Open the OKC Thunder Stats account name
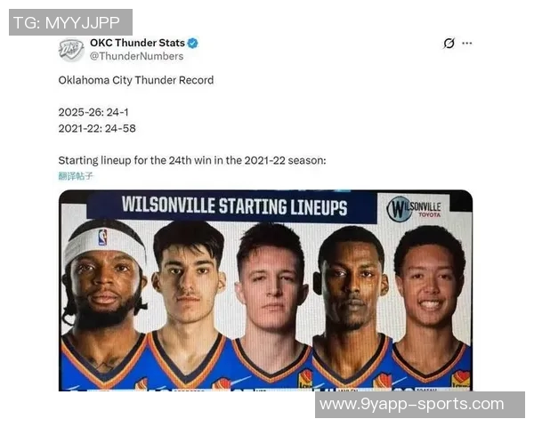This screenshot has width=534, height=427. [x=137, y=43]
